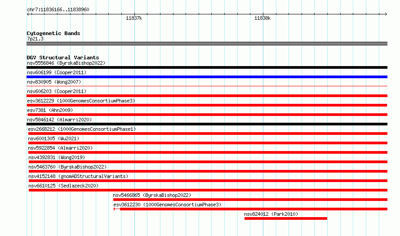
Task: Click the left arrowhead of the ruler
Action: pyautogui.click(x=28, y=14)
